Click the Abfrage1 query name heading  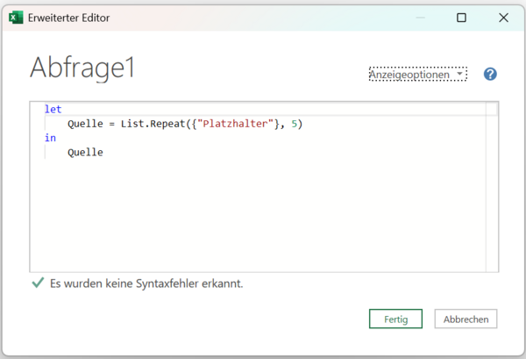pyautogui.click(x=82, y=68)
